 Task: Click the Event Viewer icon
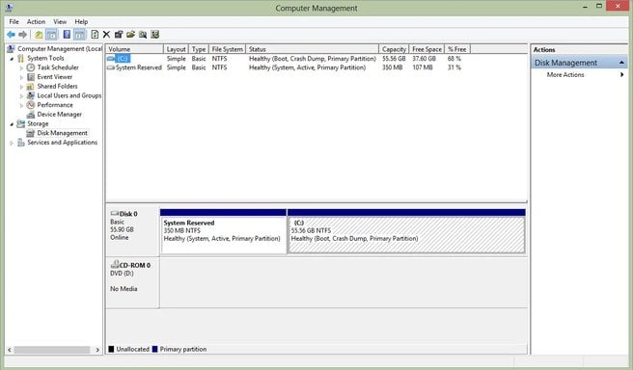coord(31,76)
